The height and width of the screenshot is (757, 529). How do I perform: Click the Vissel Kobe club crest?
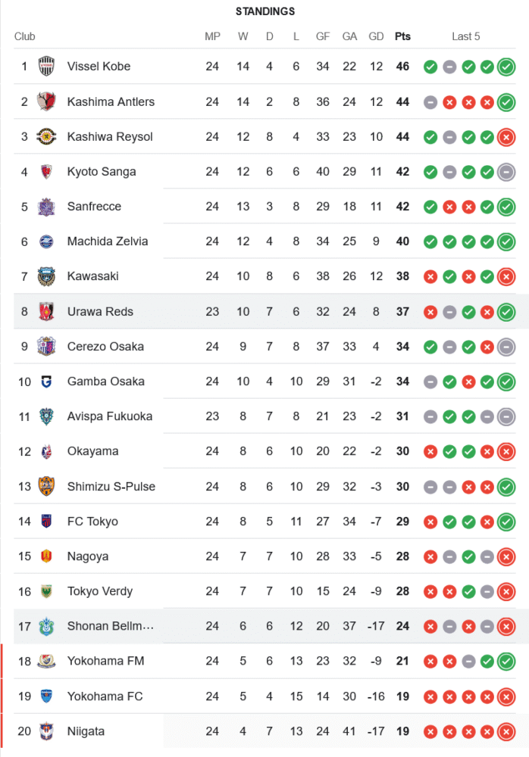pos(46,67)
